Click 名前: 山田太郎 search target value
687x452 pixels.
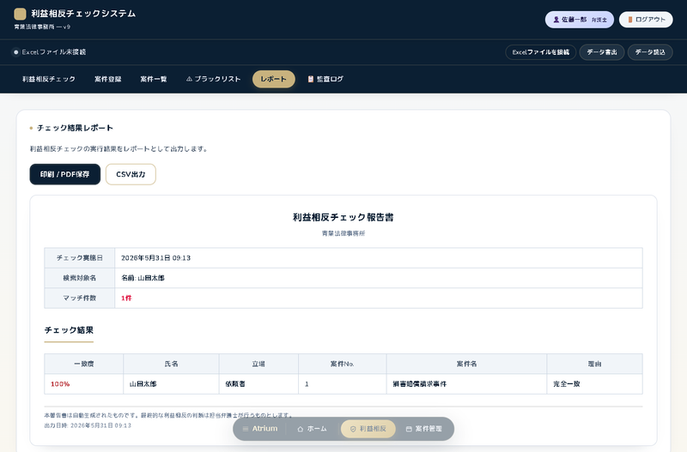tap(143, 278)
